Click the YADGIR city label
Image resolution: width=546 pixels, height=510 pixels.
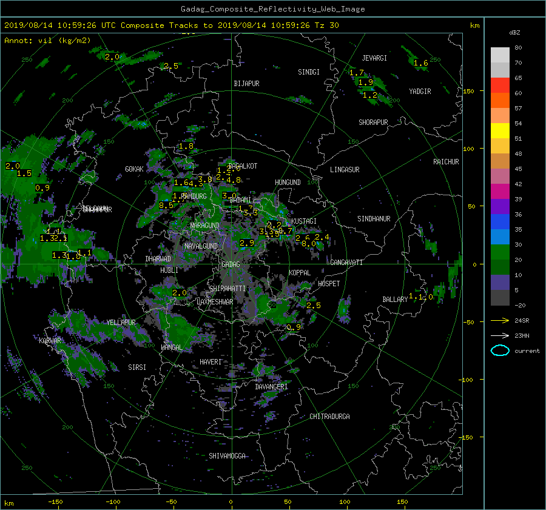coord(420,92)
